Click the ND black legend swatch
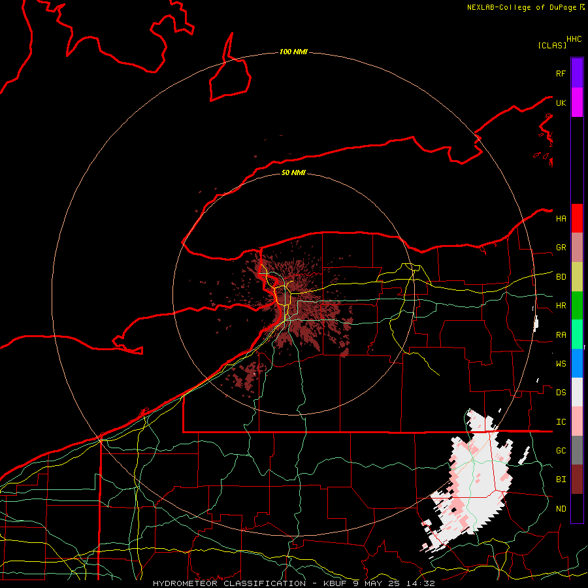 point(577,508)
